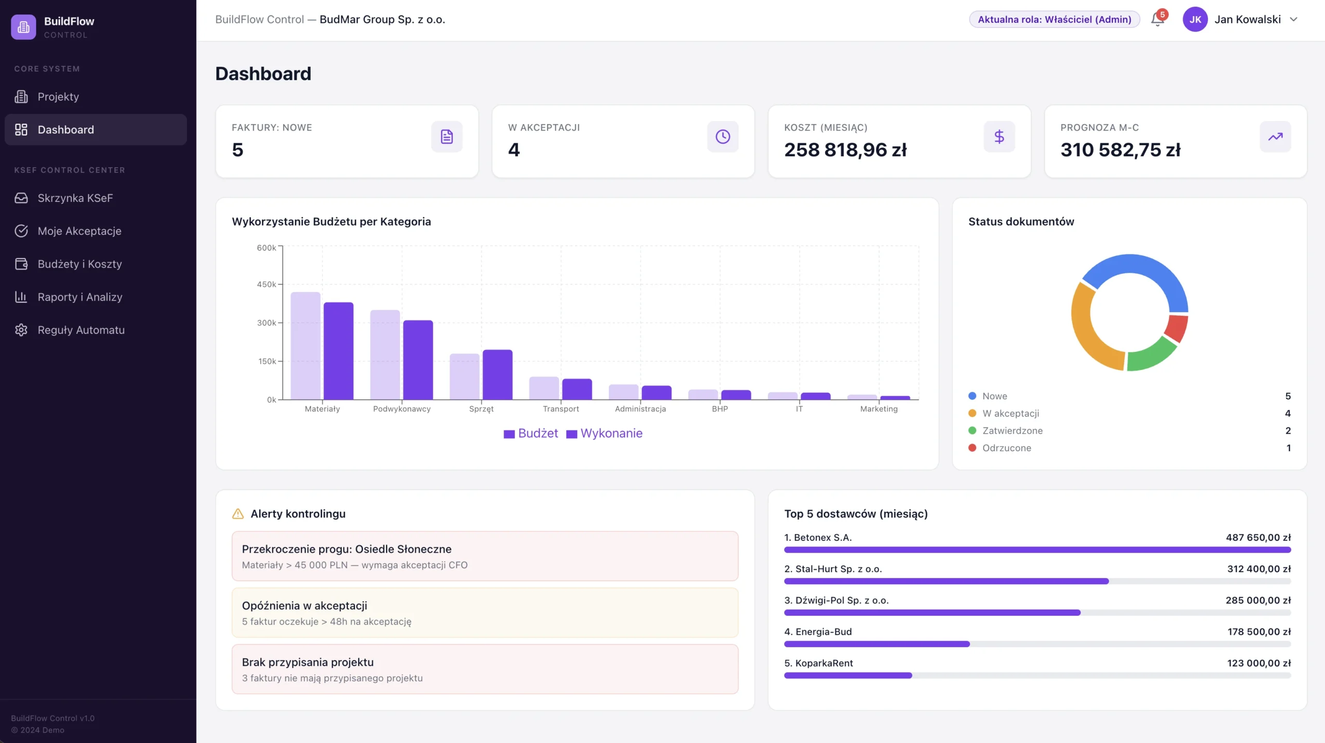Click 1. Betonex S.A. supplier name
Screen dimensions: 1325x743
[x=818, y=538]
